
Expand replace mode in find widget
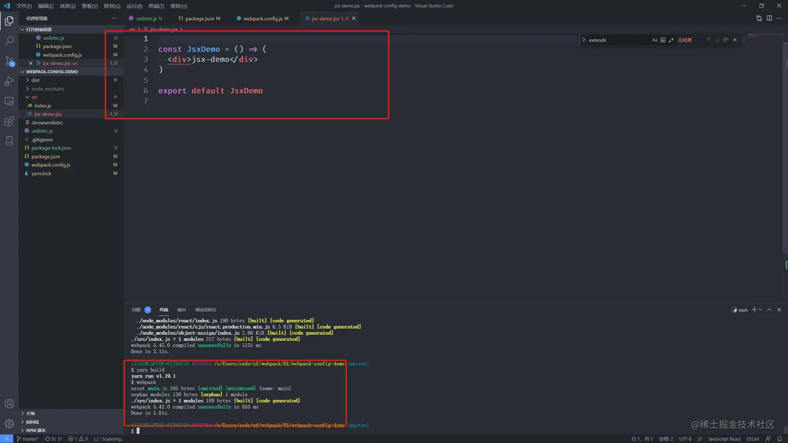(584, 40)
